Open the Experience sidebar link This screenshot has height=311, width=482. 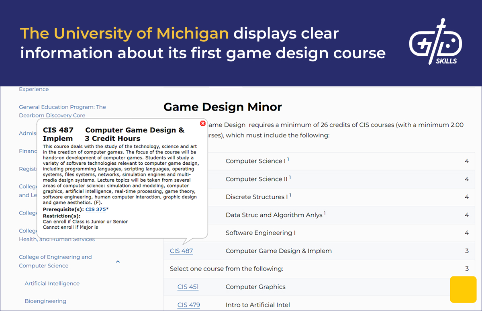pyautogui.click(x=34, y=89)
